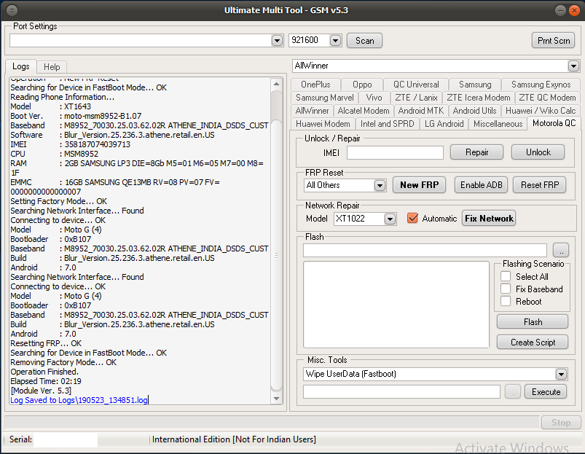
Task: Enable the Fix Baseband checkbox
Action: pyautogui.click(x=506, y=289)
